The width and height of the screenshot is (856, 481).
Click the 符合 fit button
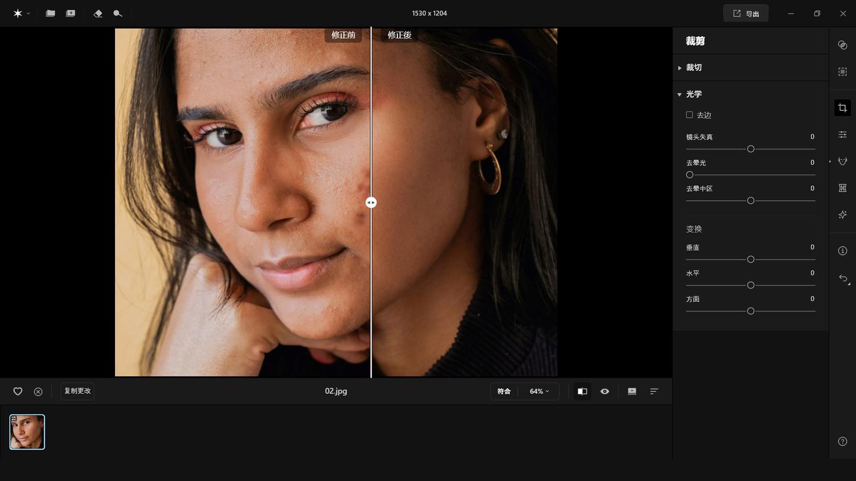504,391
